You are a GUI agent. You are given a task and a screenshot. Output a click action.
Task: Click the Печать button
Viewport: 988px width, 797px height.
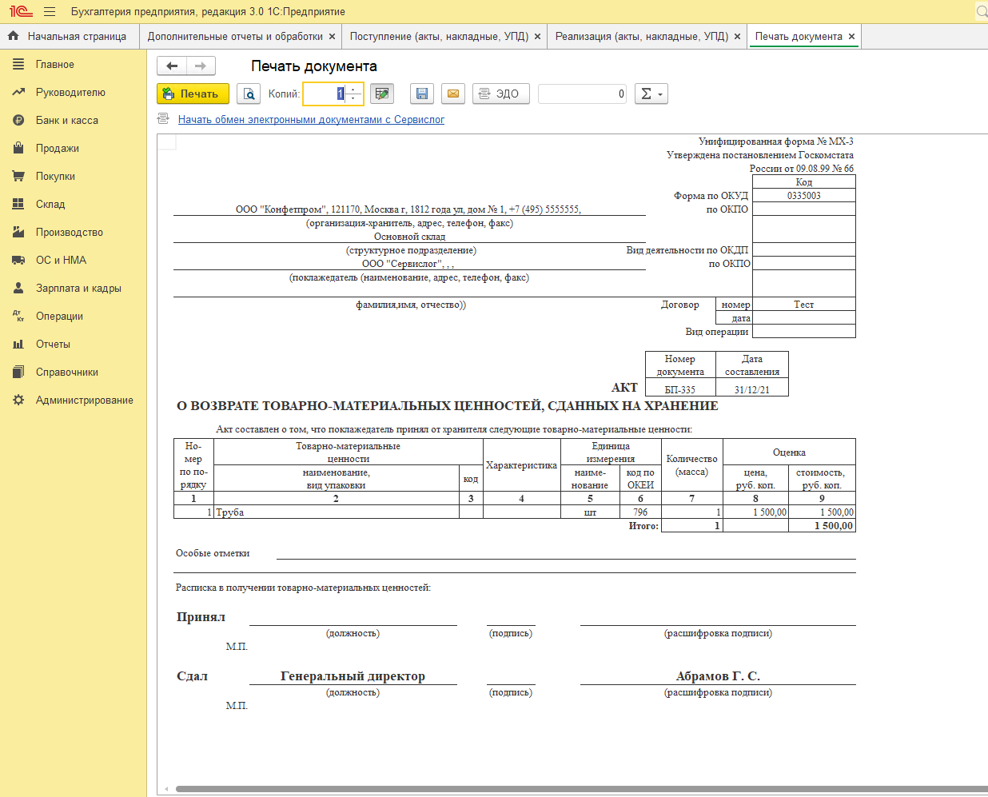[x=193, y=94]
